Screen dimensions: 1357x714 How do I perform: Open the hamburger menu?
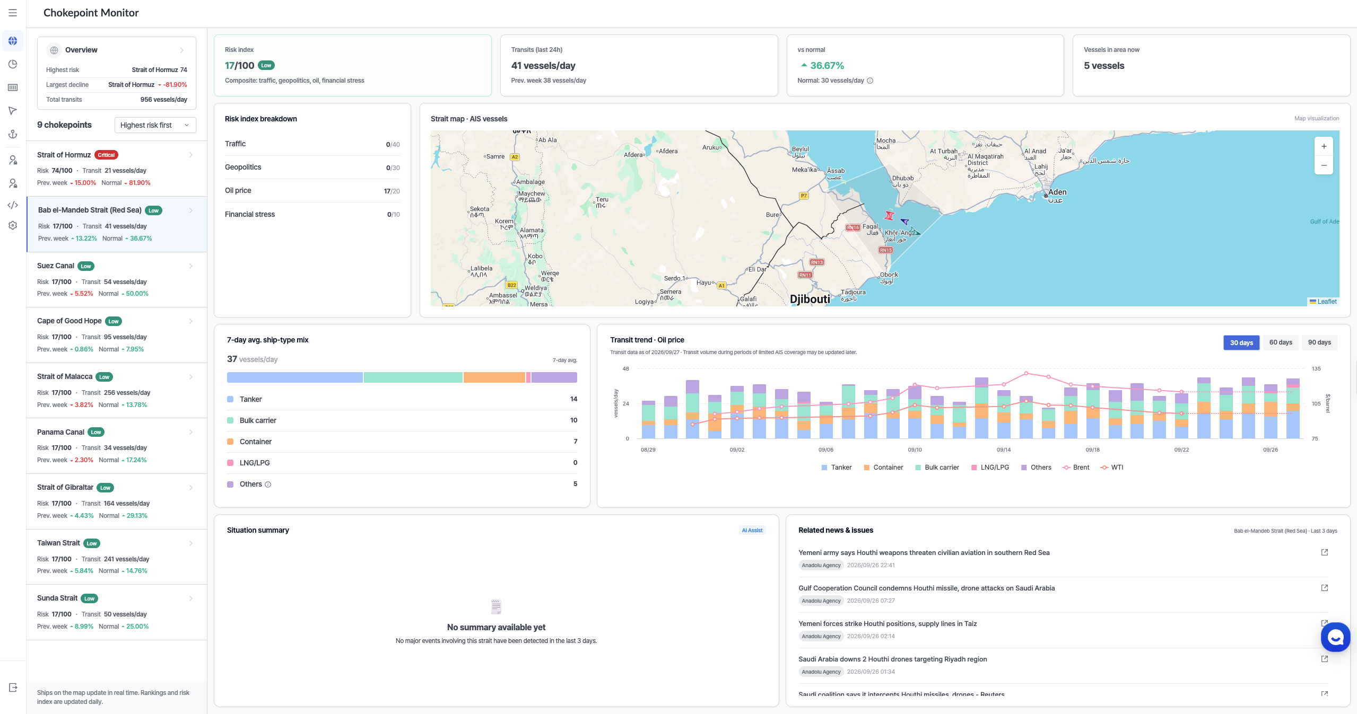click(x=13, y=13)
